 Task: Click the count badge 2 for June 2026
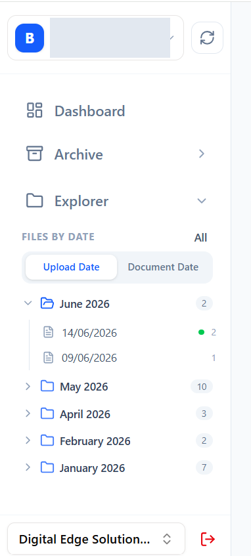coord(204,303)
